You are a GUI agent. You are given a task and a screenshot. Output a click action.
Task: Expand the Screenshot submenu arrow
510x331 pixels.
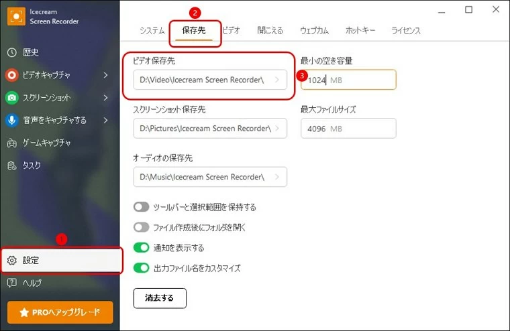coord(105,98)
